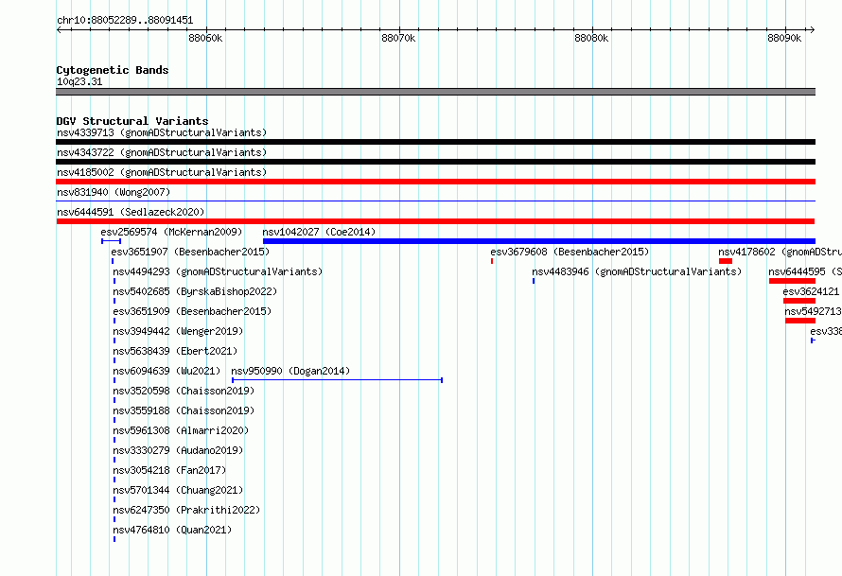Click the nsv3949442 Wenger2019 label
The width and height of the screenshot is (842, 576).
pos(178,331)
